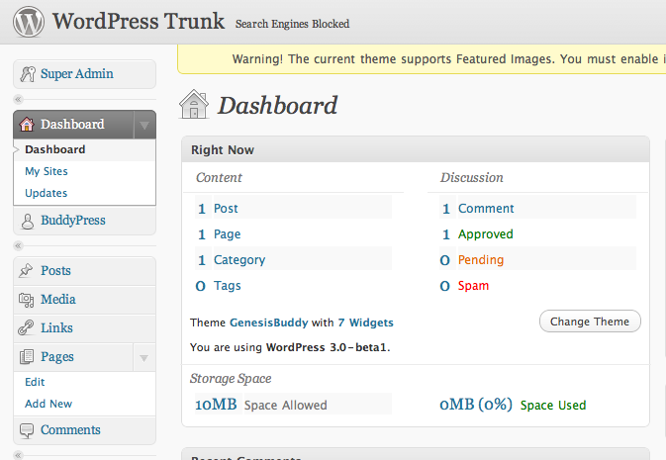Click the Right Now widget header

coord(416,149)
